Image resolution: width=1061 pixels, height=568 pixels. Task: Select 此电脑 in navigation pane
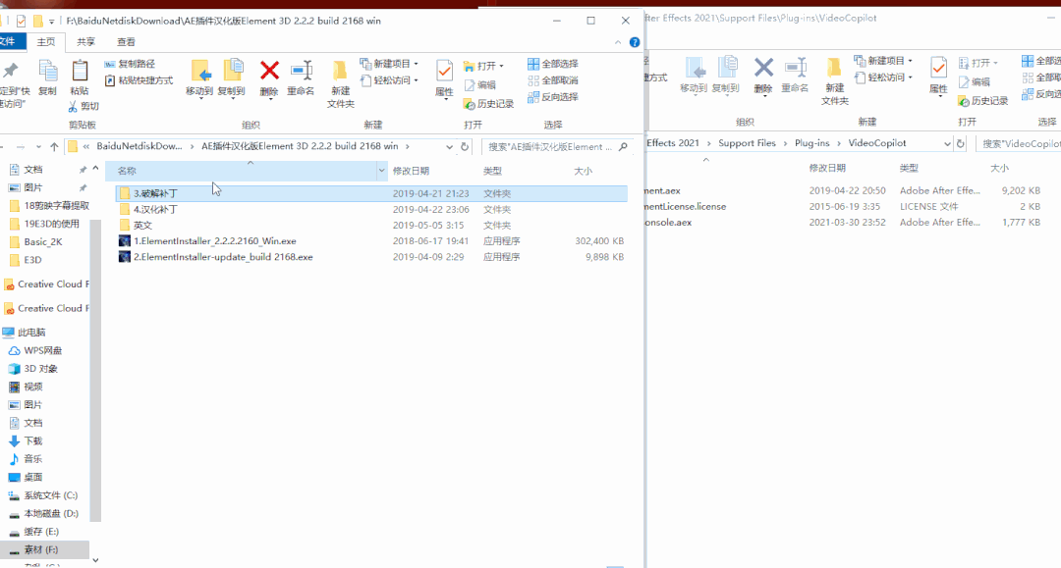(25, 333)
